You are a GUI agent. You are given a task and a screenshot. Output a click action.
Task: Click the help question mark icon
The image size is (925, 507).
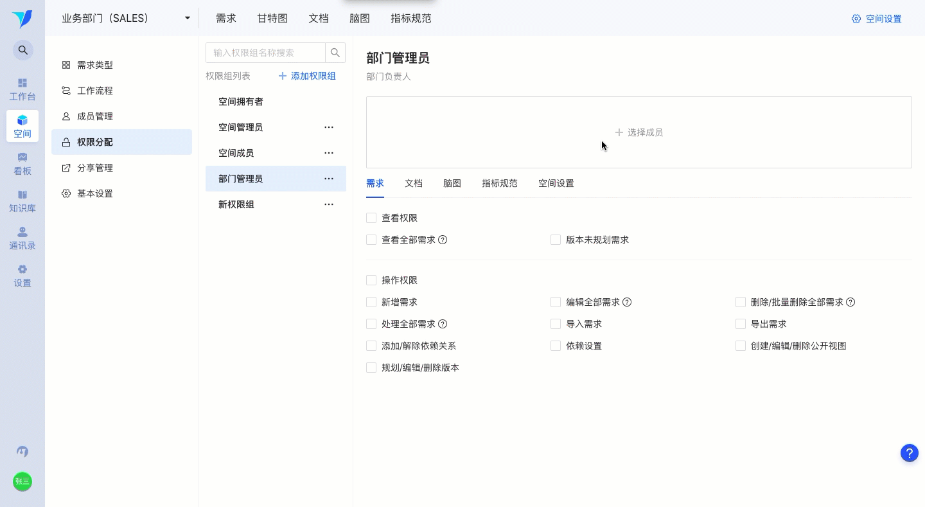910,453
